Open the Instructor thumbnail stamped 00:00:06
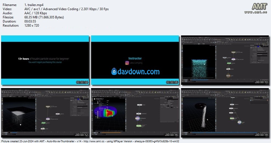271x143 pixels. point(135,60)
